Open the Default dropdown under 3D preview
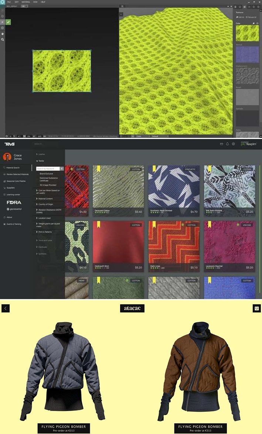Image resolution: width=262 pixels, height=434 pixels. point(160,136)
